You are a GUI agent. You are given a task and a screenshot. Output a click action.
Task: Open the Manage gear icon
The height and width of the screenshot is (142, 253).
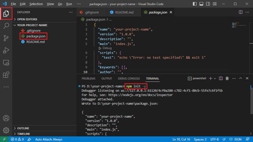6,130
